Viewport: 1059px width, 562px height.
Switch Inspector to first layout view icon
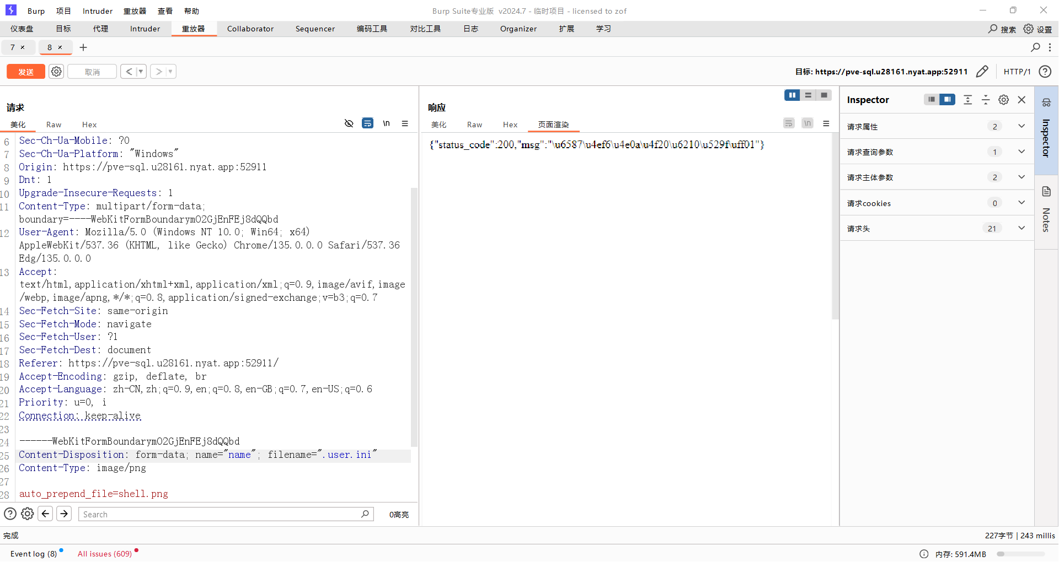pyautogui.click(x=932, y=99)
